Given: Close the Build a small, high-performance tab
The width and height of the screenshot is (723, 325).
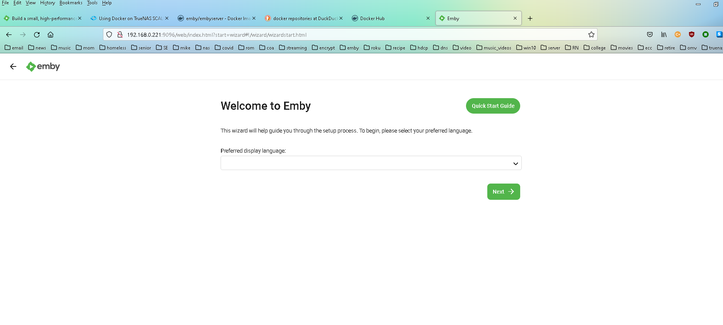Looking at the screenshot, I should (80, 18).
